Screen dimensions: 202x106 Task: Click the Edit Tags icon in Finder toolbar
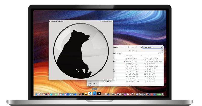[x=137, y=47]
